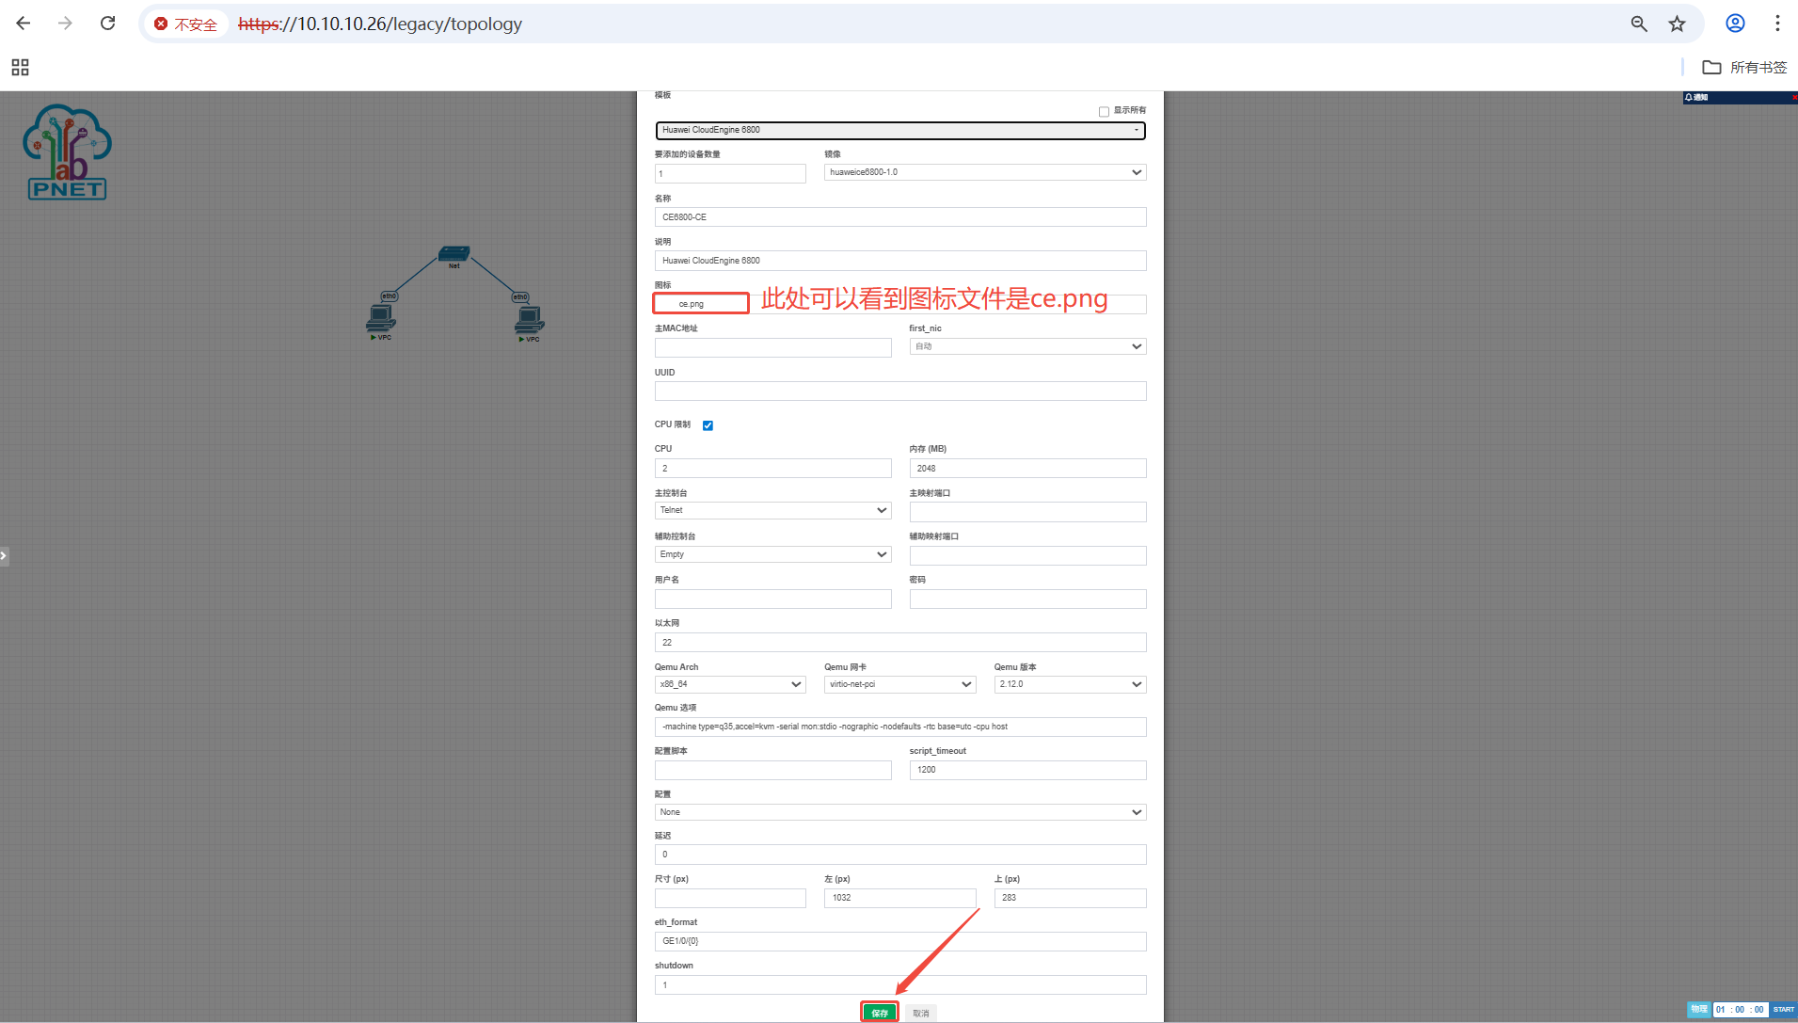This screenshot has width=1798, height=1023.
Task: Click the 上 (px) field
Action: pos(1070,899)
